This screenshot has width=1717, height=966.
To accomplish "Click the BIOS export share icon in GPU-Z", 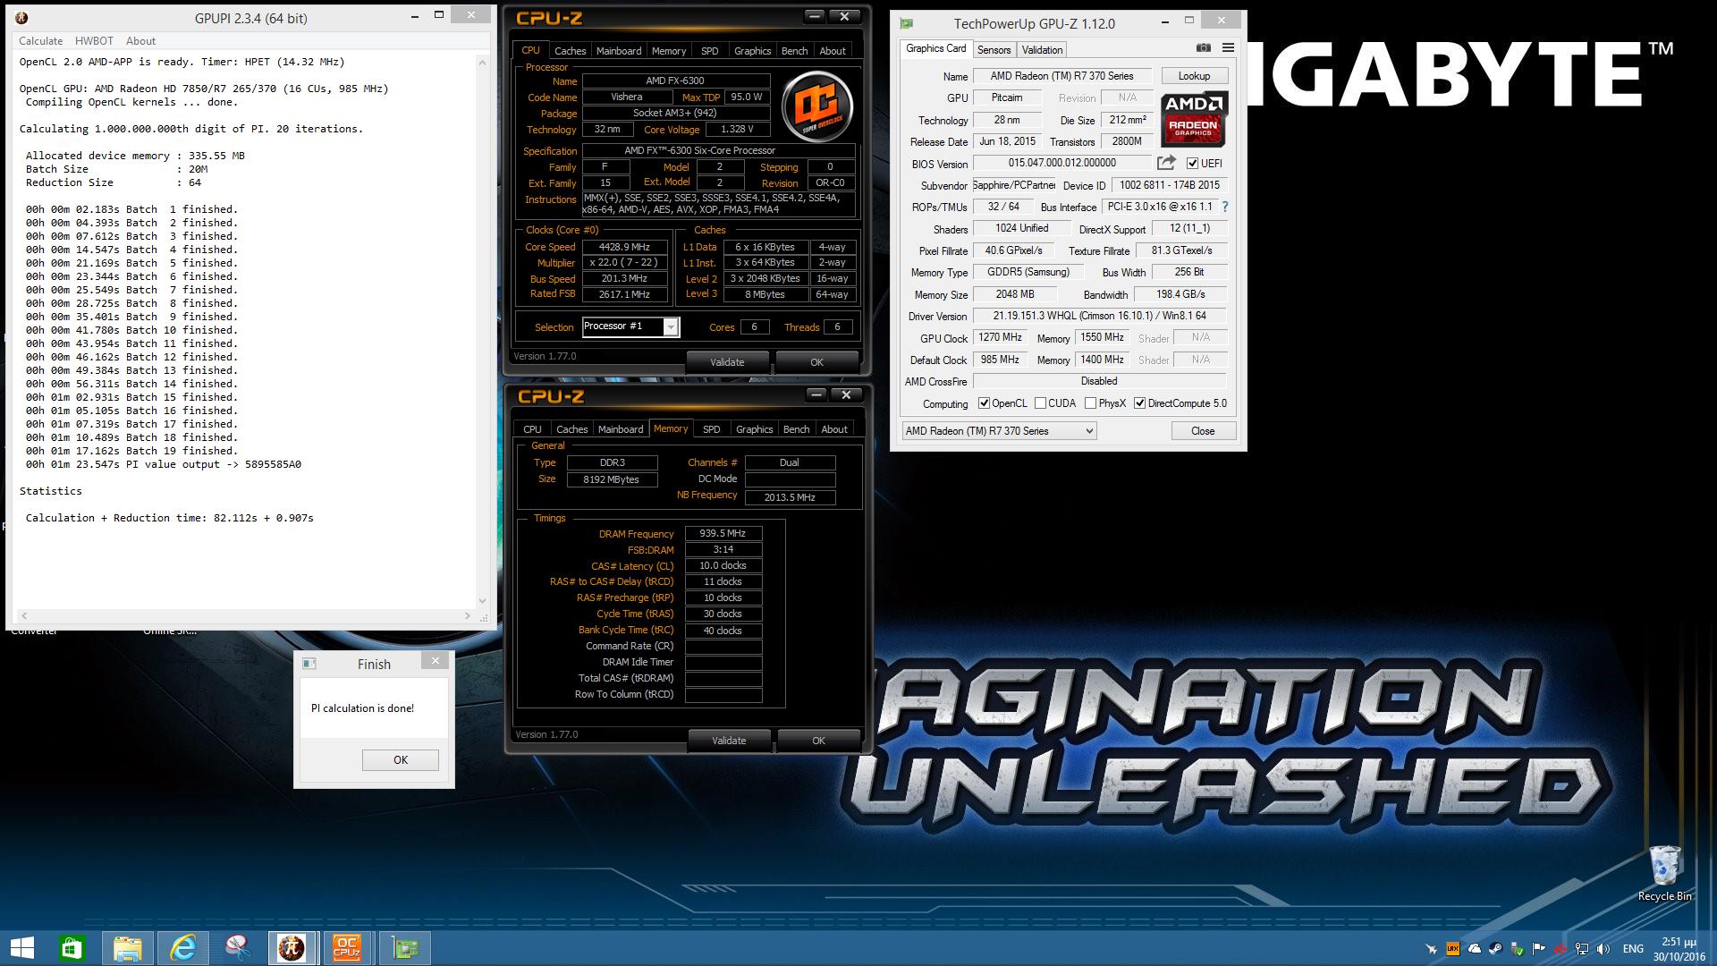I will 1166,163.
